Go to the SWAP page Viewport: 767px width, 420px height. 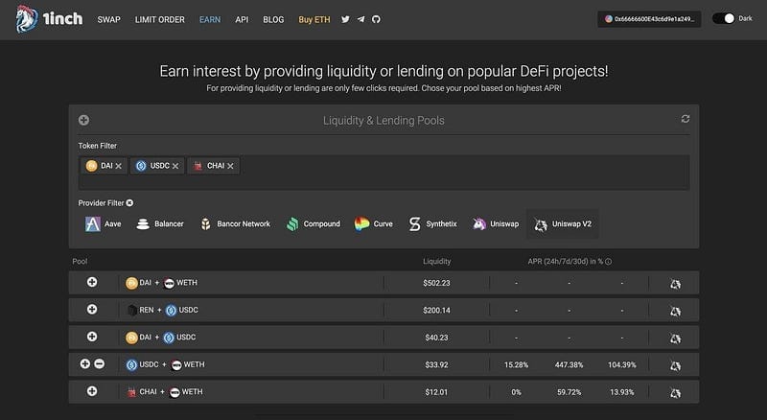click(x=108, y=19)
